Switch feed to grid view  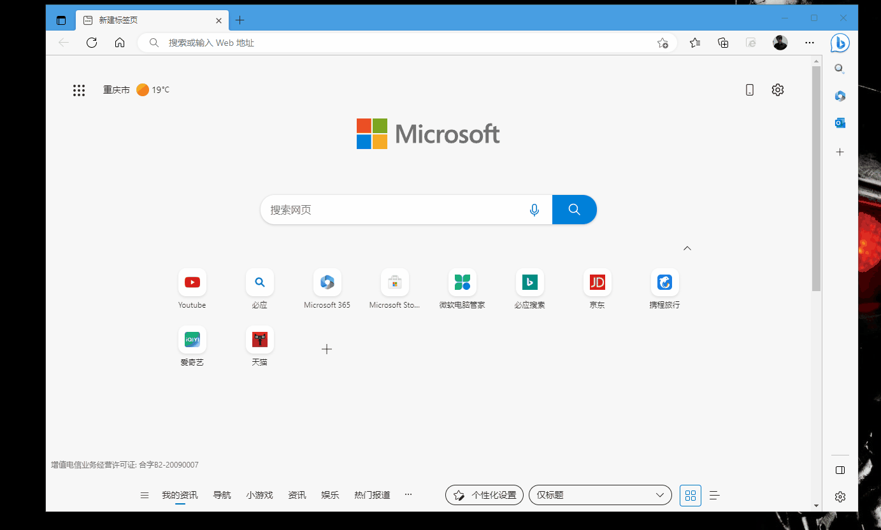click(x=691, y=495)
